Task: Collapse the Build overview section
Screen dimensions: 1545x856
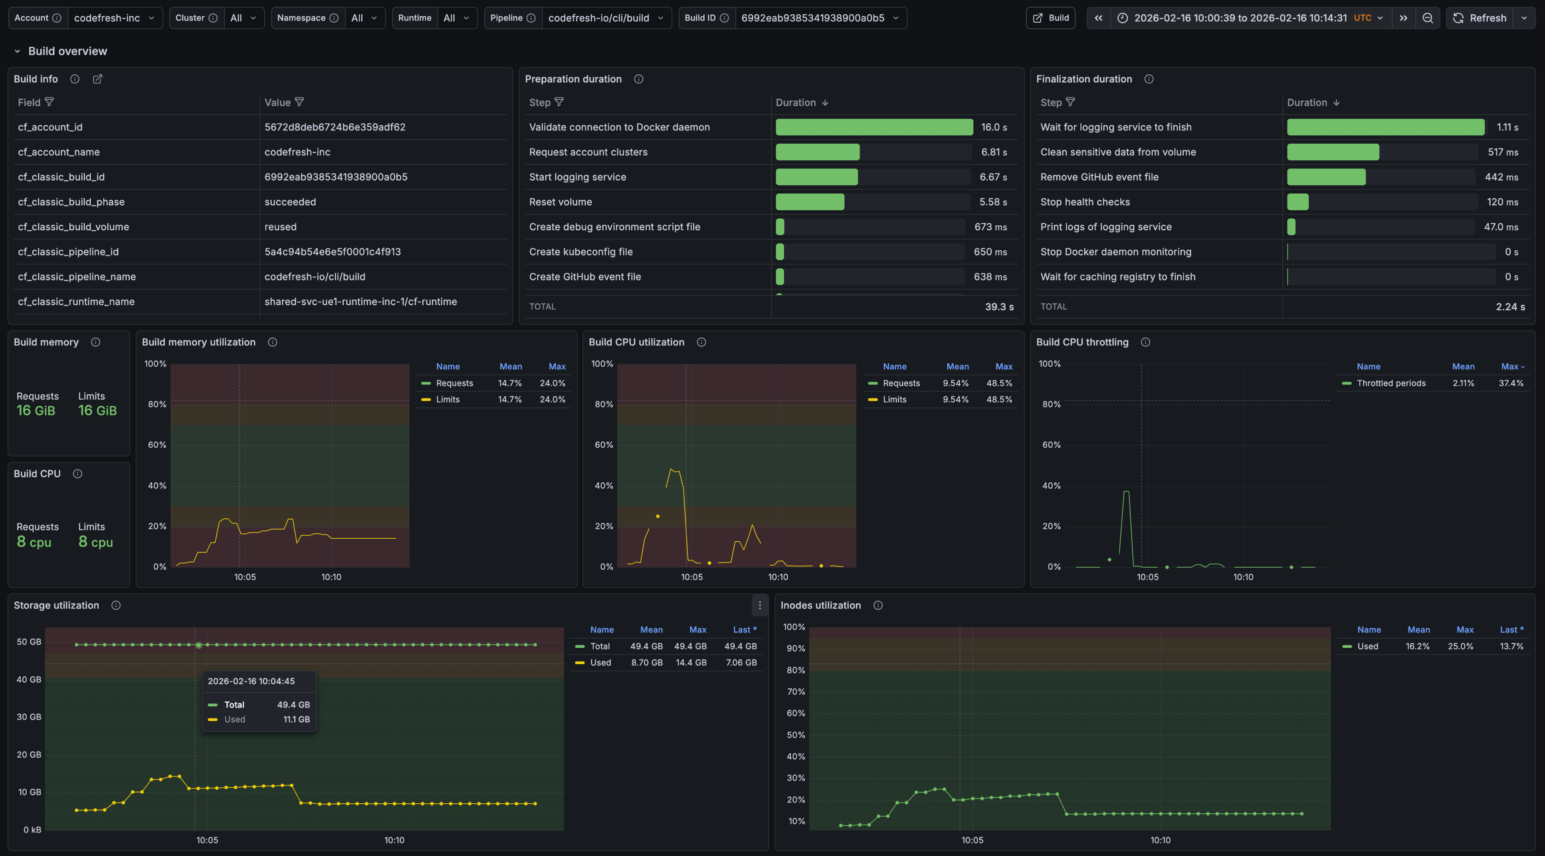Action: click(x=18, y=51)
